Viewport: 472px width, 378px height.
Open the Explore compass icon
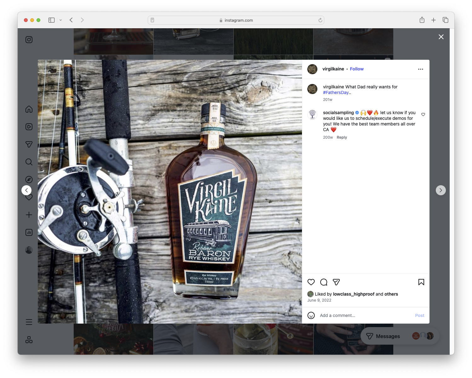(29, 179)
